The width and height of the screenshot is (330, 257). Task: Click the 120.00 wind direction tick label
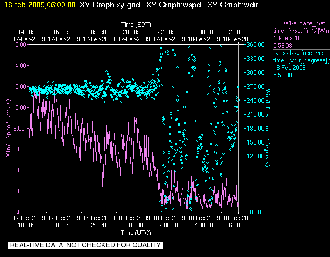point(255,156)
